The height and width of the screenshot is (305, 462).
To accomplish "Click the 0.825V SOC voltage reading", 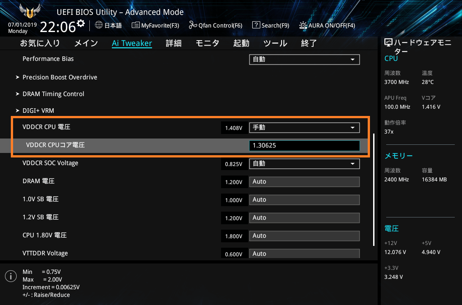I will (234, 164).
